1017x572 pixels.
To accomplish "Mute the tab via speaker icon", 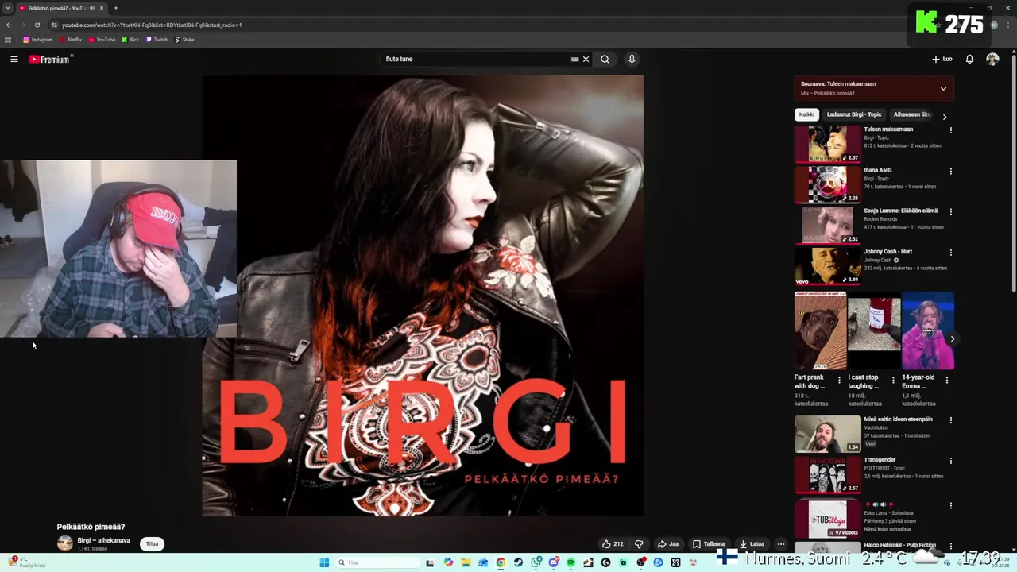I will coord(92,8).
